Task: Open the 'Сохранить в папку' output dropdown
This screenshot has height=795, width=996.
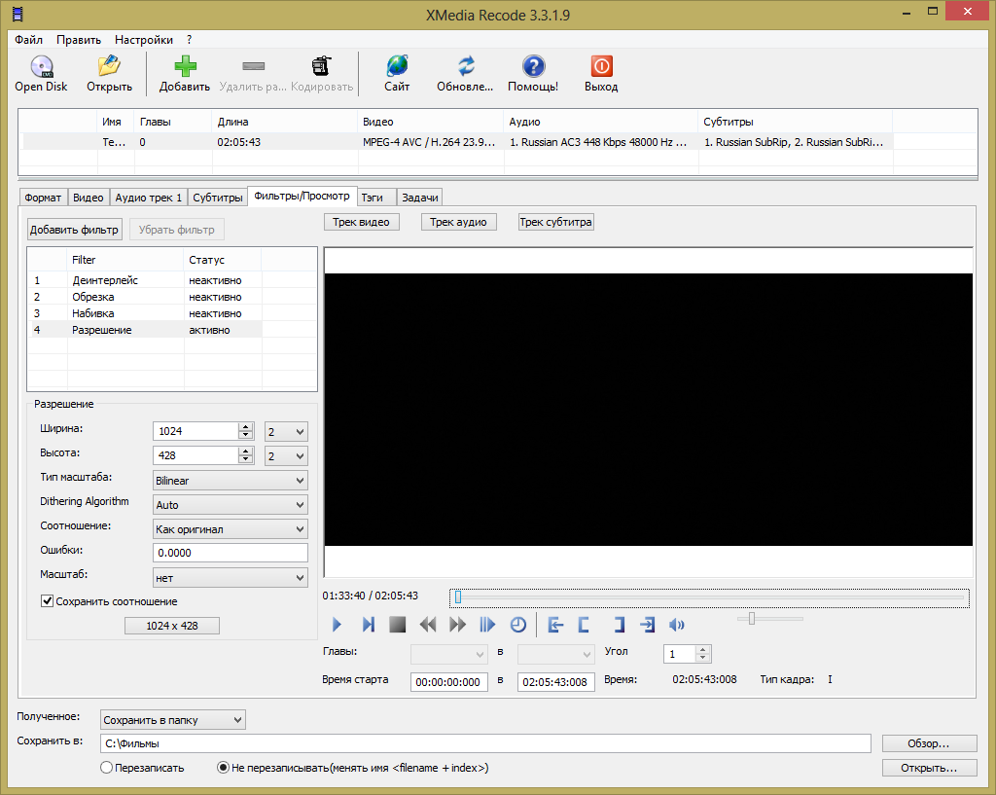Action: [173, 719]
